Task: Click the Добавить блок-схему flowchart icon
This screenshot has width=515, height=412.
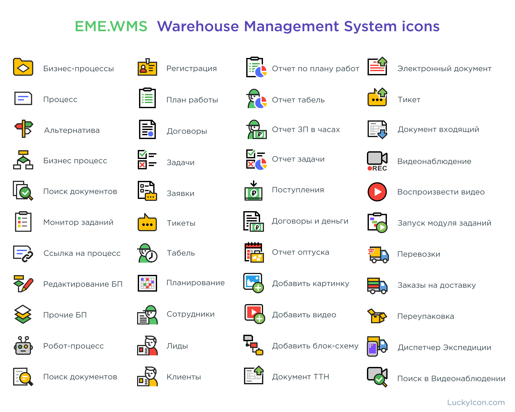Action: pos(253,345)
